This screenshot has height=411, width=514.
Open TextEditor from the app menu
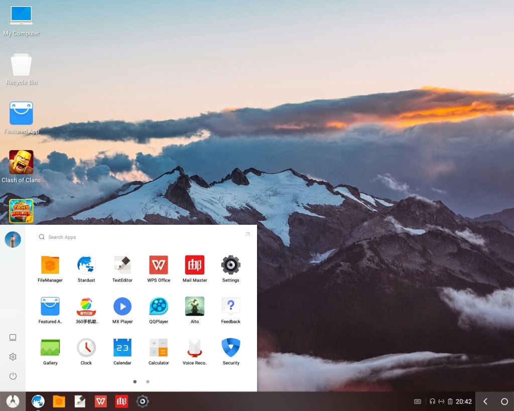tap(122, 268)
